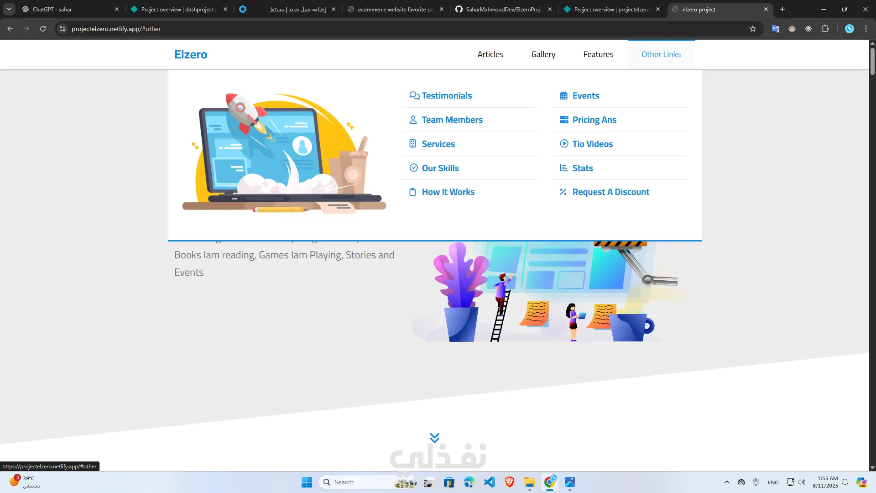The image size is (876, 493).
Task: Open the Other Links mega menu
Action: click(x=661, y=54)
